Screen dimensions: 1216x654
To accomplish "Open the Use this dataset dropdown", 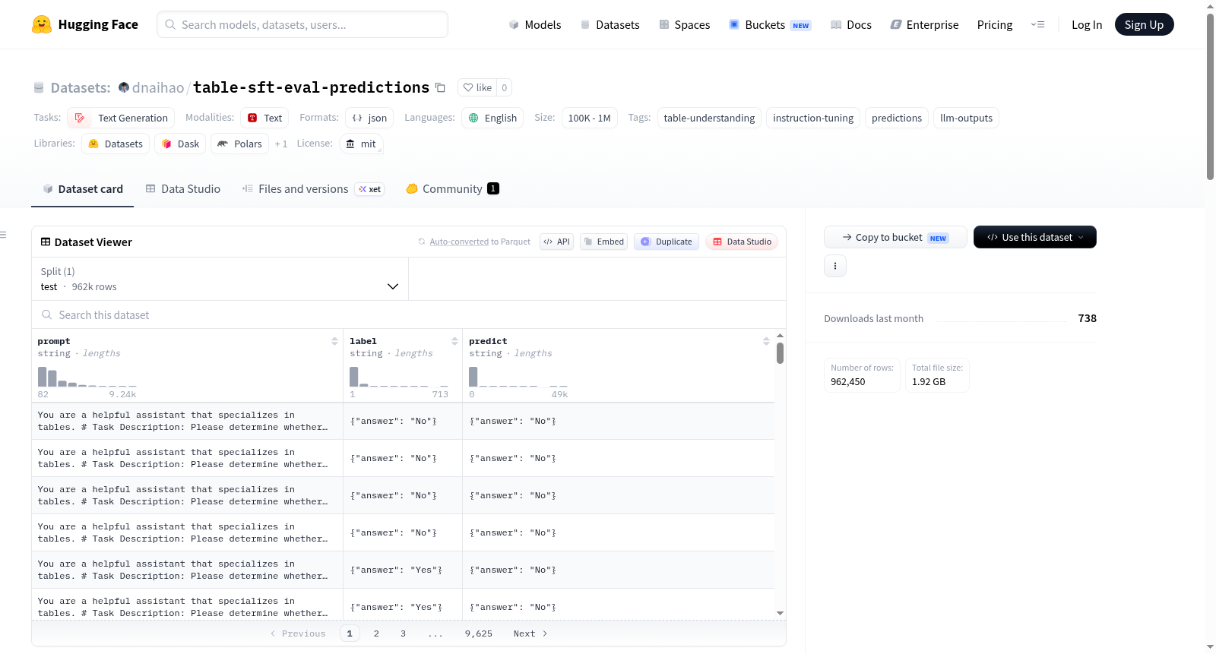I will coord(1035,237).
